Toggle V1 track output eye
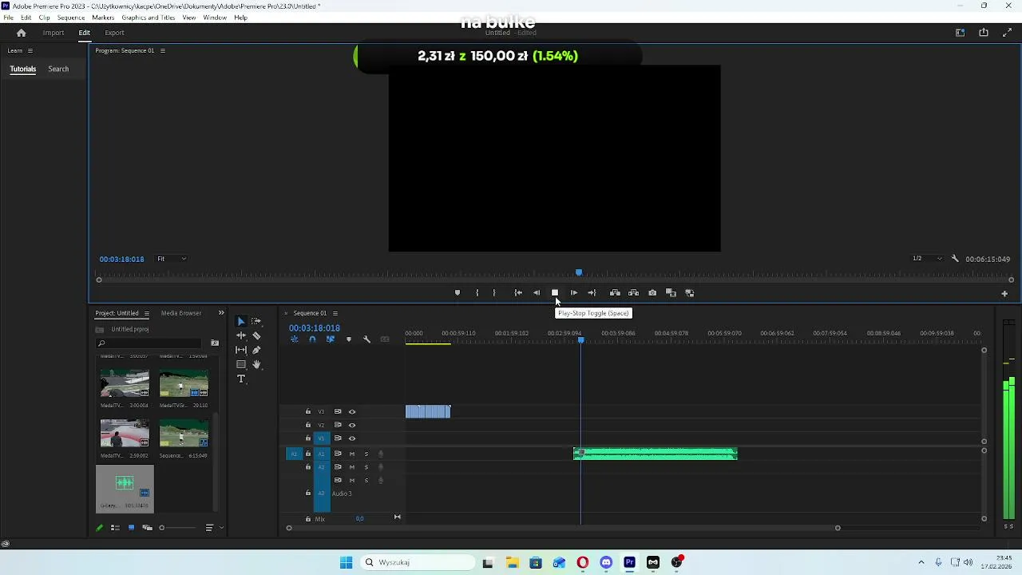 point(352,438)
